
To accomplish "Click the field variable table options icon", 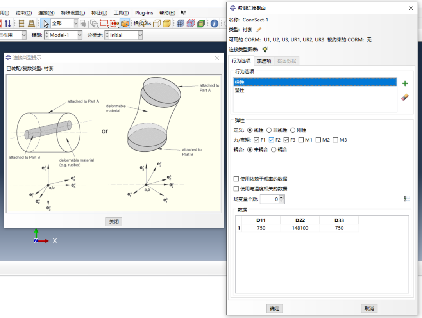I will pos(407,199).
